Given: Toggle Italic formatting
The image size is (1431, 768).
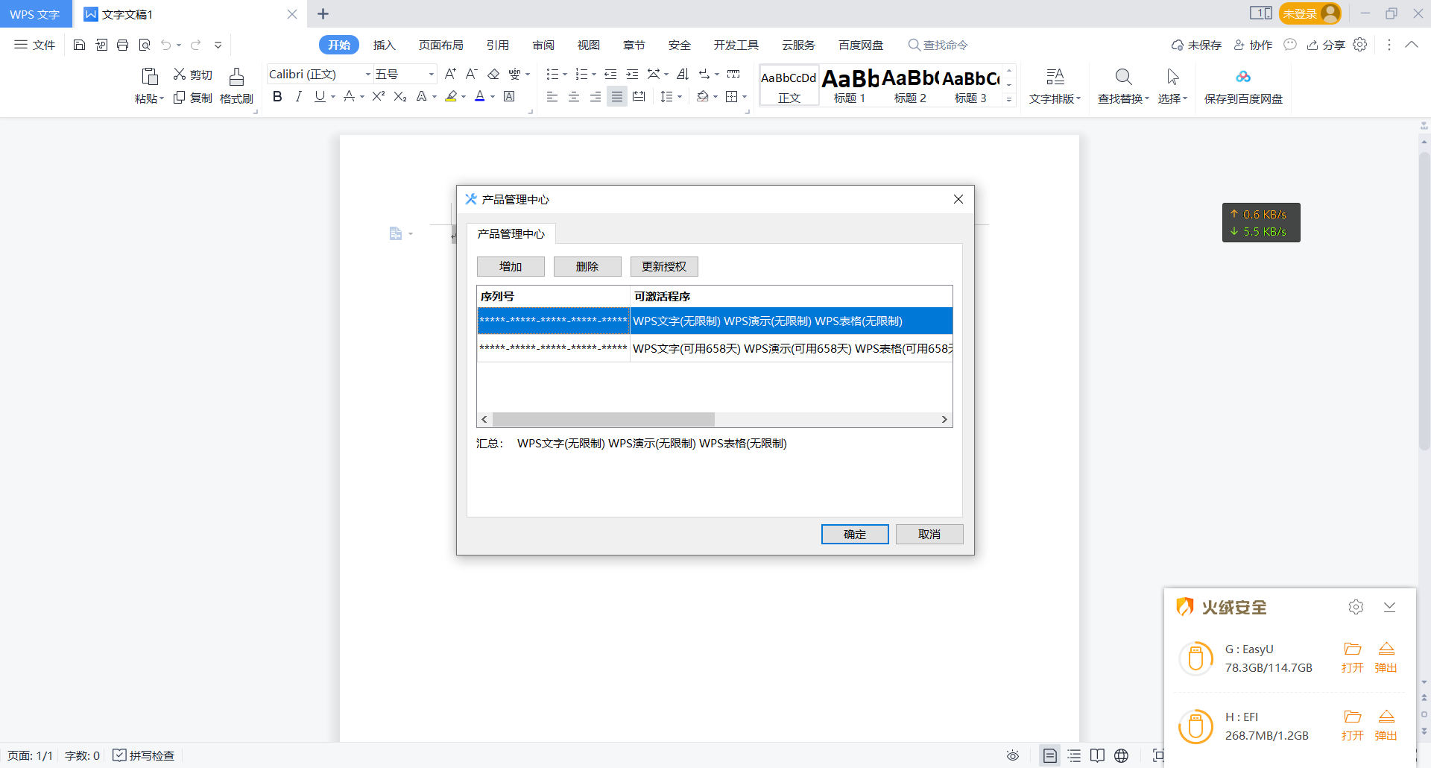Looking at the screenshot, I should [x=298, y=96].
